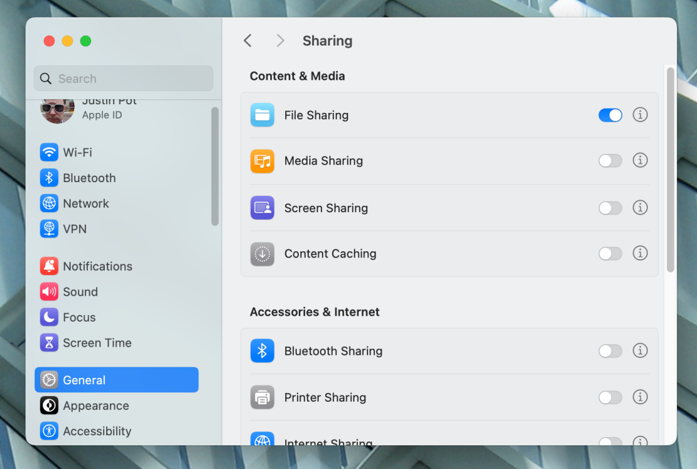Viewport: 697px width, 469px height.
Task: Open Focus settings via moon icon
Action: (x=49, y=317)
